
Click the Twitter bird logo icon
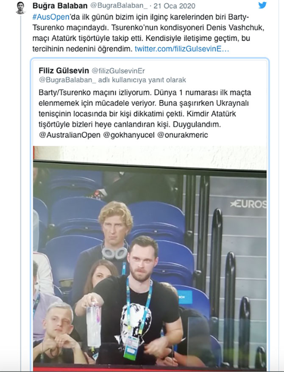pyautogui.click(x=262, y=5)
